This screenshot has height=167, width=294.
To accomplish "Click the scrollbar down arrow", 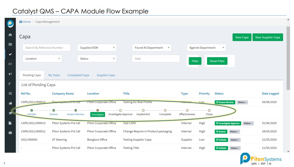I will 288,152.
